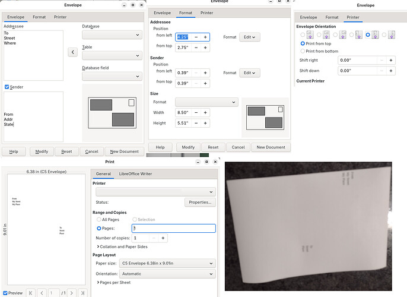Increase Number of copies with plus button
Screen dimensions: 407x297
[x=163, y=238]
